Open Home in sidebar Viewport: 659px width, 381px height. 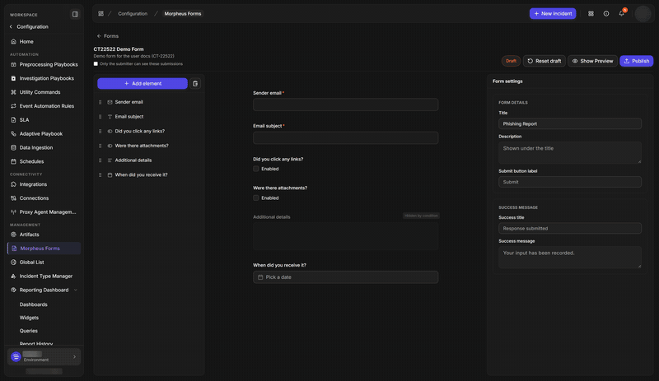coord(26,42)
